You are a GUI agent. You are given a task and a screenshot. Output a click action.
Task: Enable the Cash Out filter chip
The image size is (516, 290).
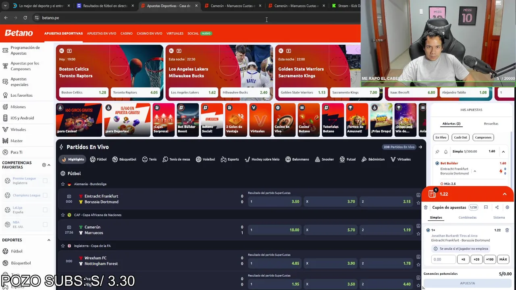pyautogui.click(x=460, y=137)
